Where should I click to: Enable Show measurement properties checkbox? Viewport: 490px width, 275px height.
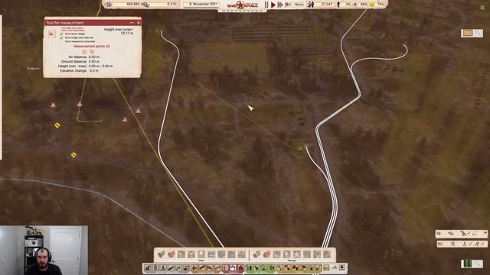pos(62,41)
